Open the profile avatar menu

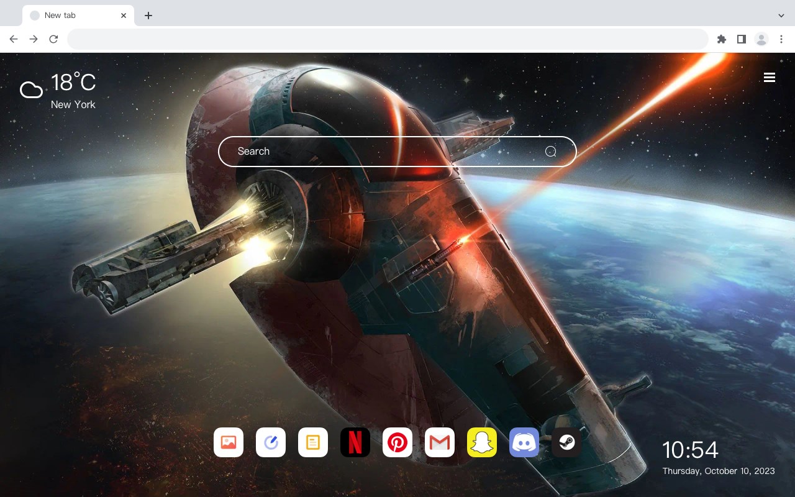click(761, 39)
